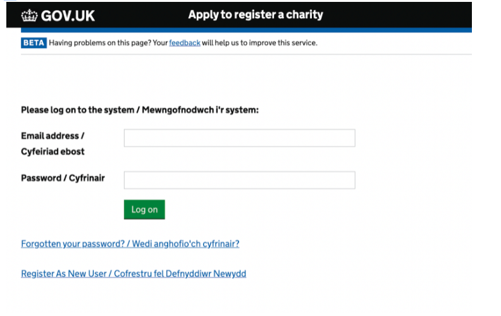Click the 'Password / Cyfrinair' field label
Viewport: 501px width, 316px height.
(63, 178)
